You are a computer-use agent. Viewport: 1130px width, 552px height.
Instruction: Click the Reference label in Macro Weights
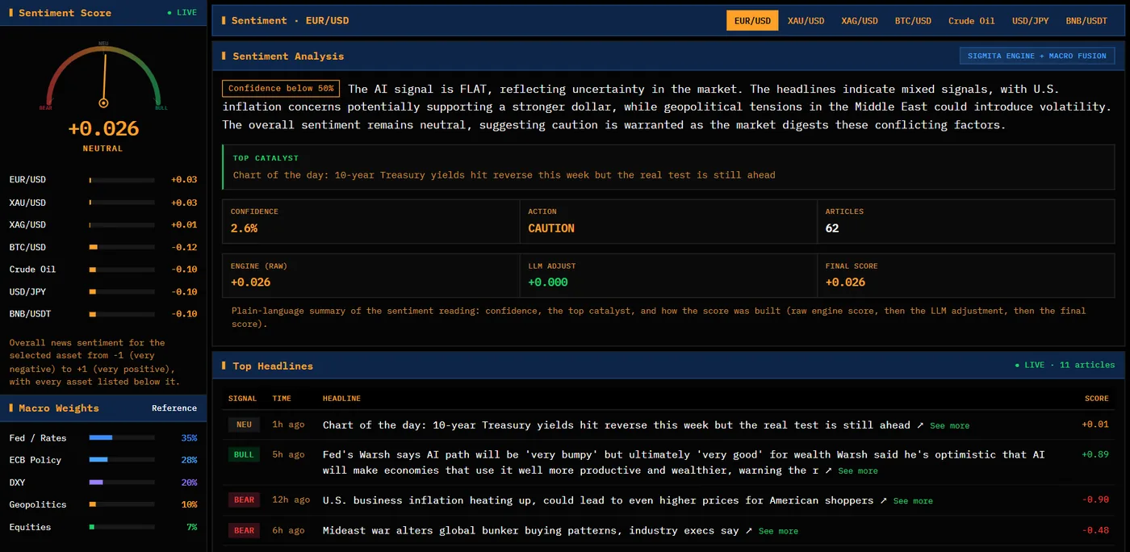click(x=174, y=408)
